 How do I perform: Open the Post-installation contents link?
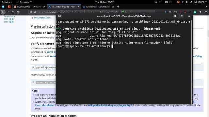(42, 18)
